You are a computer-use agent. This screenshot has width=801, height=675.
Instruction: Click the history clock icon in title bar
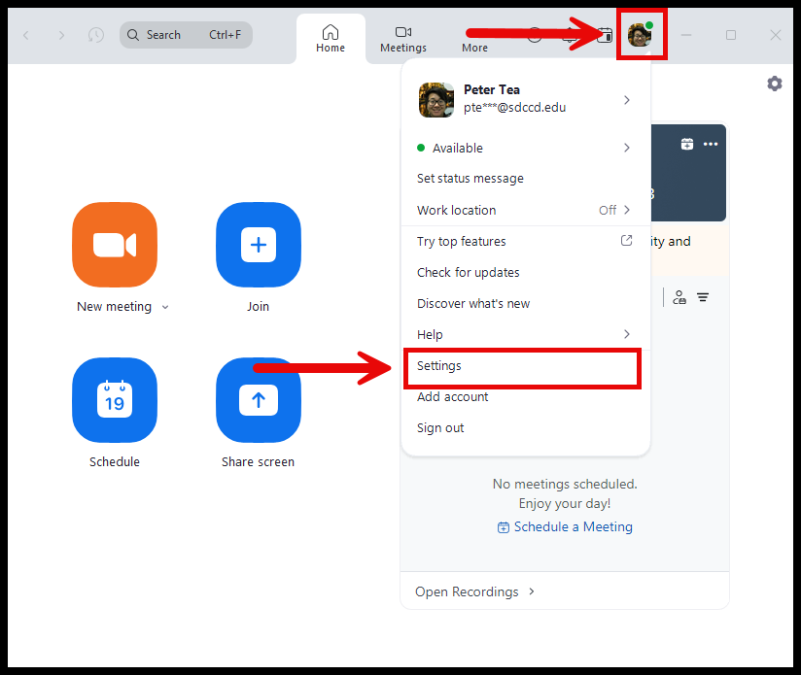(x=95, y=35)
